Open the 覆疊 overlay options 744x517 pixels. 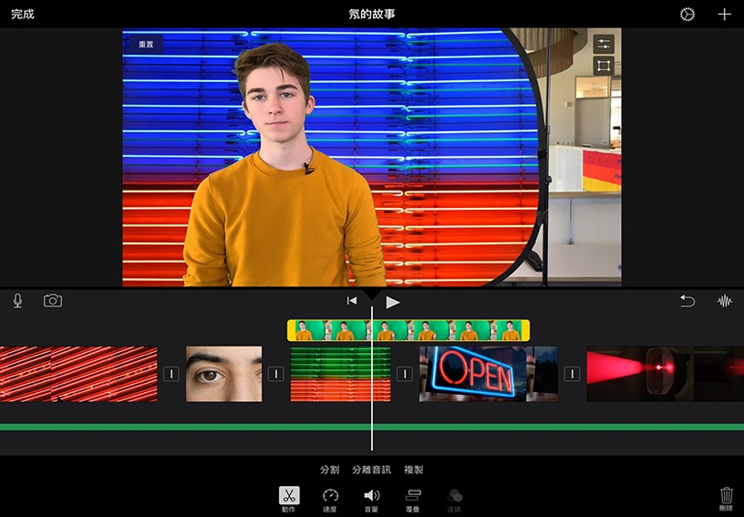click(412, 498)
